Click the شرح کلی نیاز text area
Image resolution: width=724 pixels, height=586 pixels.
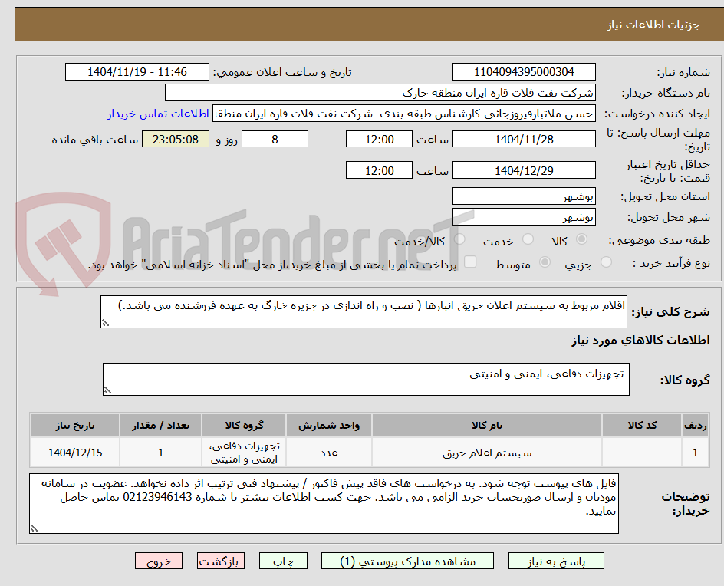[x=364, y=311]
